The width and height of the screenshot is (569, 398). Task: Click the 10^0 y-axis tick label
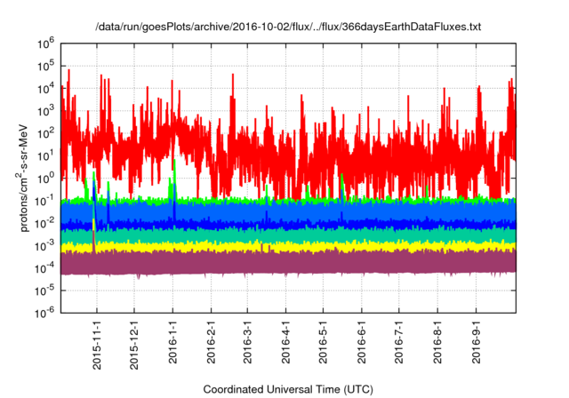[45, 179]
